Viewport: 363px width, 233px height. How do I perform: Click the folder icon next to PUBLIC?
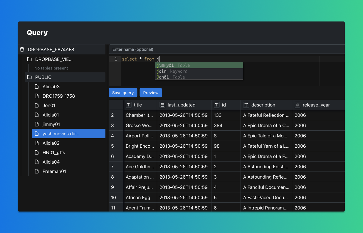[29, 77]
